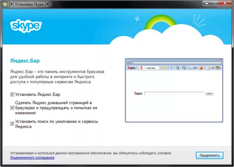Close the Установка Skype window

pos(225,3)
